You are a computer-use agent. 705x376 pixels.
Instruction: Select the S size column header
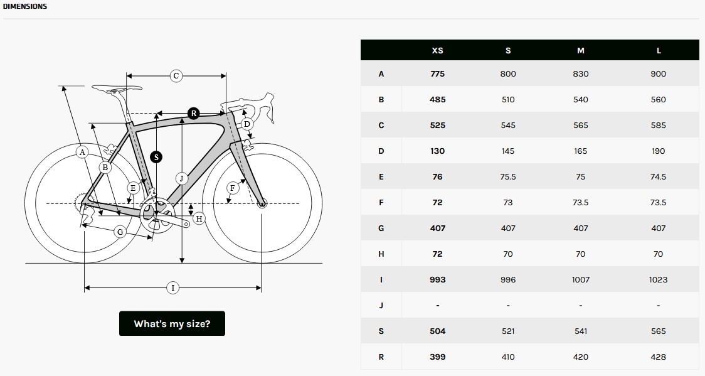508,51
